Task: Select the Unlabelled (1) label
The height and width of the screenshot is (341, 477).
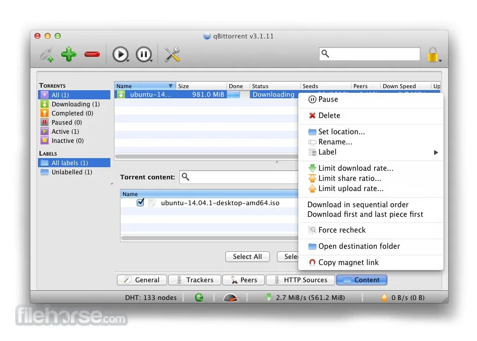Action: click(x=74, y=172)
